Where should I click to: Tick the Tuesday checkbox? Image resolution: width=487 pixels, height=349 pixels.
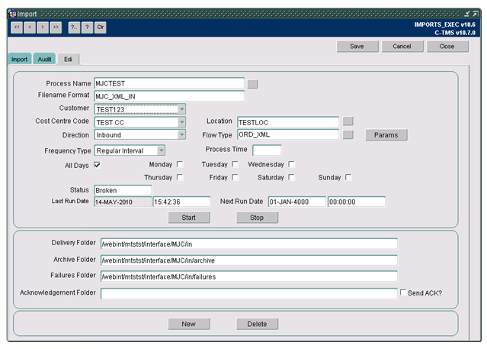pyautogui.click(x=235, y=164)
